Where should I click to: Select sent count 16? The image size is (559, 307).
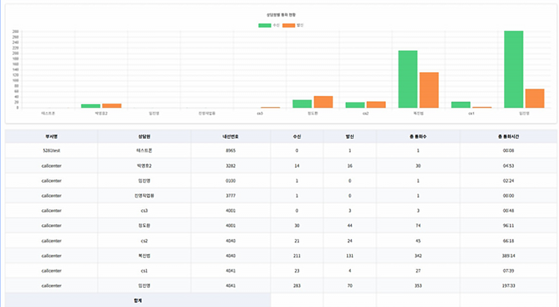coord(349,166)
